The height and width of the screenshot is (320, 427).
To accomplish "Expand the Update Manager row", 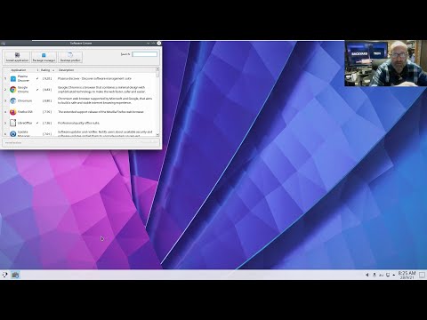I will pos(5,134).
